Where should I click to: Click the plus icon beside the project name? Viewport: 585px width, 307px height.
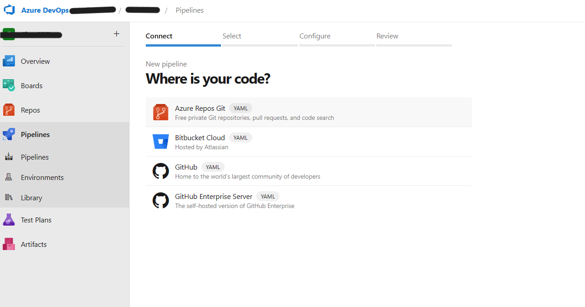point(116,34)
